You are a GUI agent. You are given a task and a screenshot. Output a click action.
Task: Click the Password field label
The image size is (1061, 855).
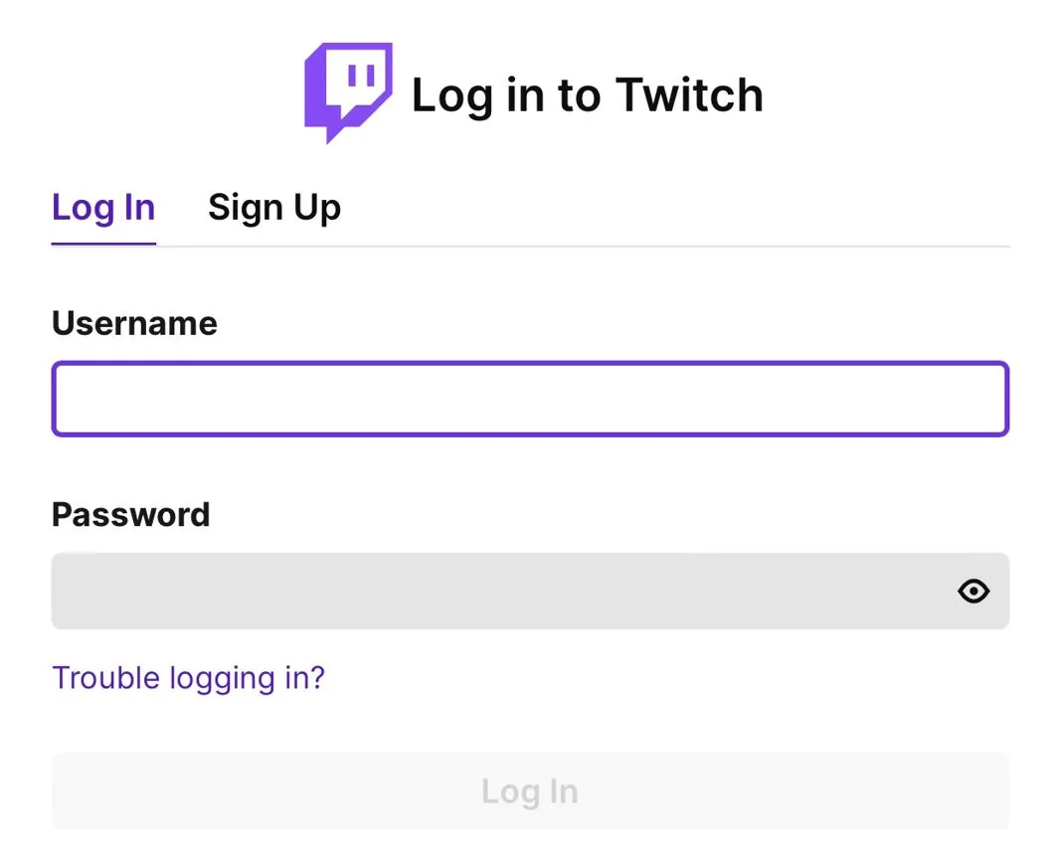click(130, 515)
